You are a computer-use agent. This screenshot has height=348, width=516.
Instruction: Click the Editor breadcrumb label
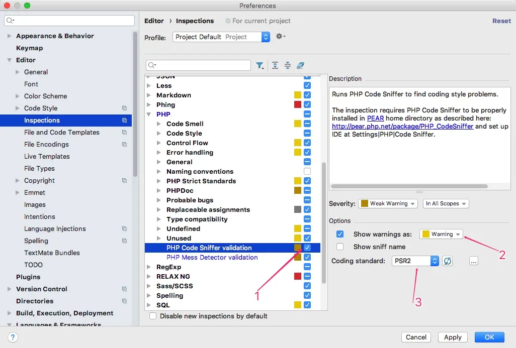tap(154, 21)
